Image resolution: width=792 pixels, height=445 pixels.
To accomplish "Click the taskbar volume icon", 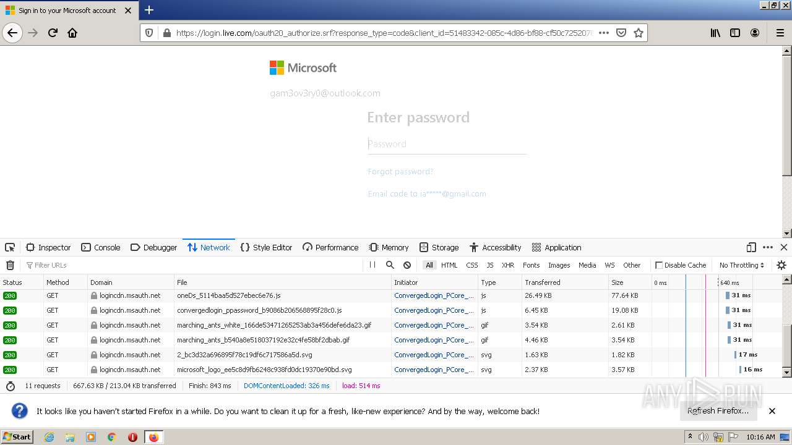I will (704, 437).
